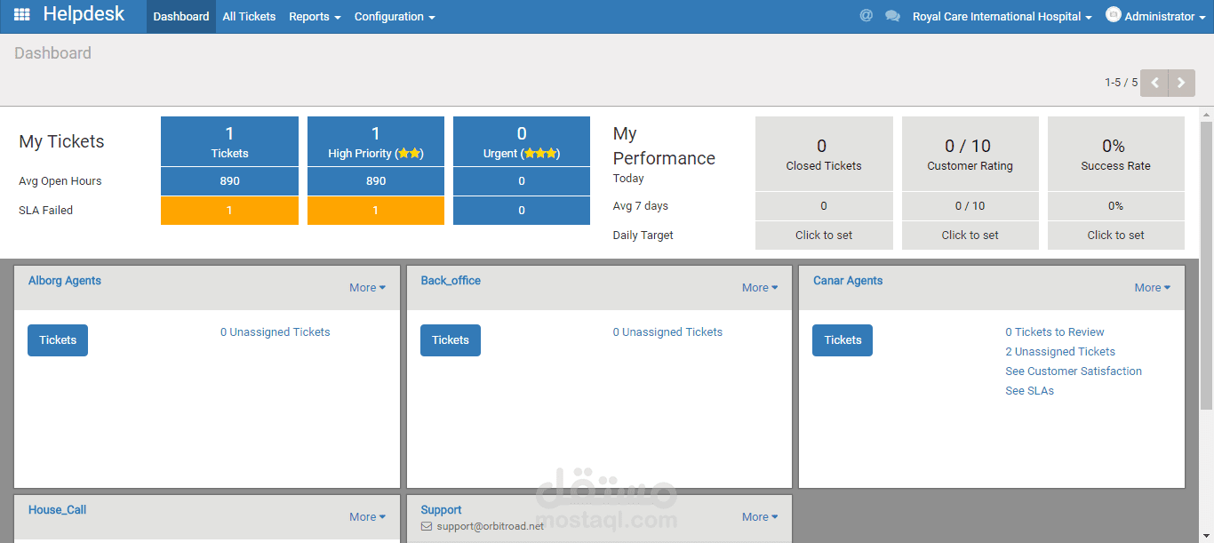Image resolution: width=1214 pixels, height=543 pixels.
Task: Go to previous page arrow
Action: 1154,83
